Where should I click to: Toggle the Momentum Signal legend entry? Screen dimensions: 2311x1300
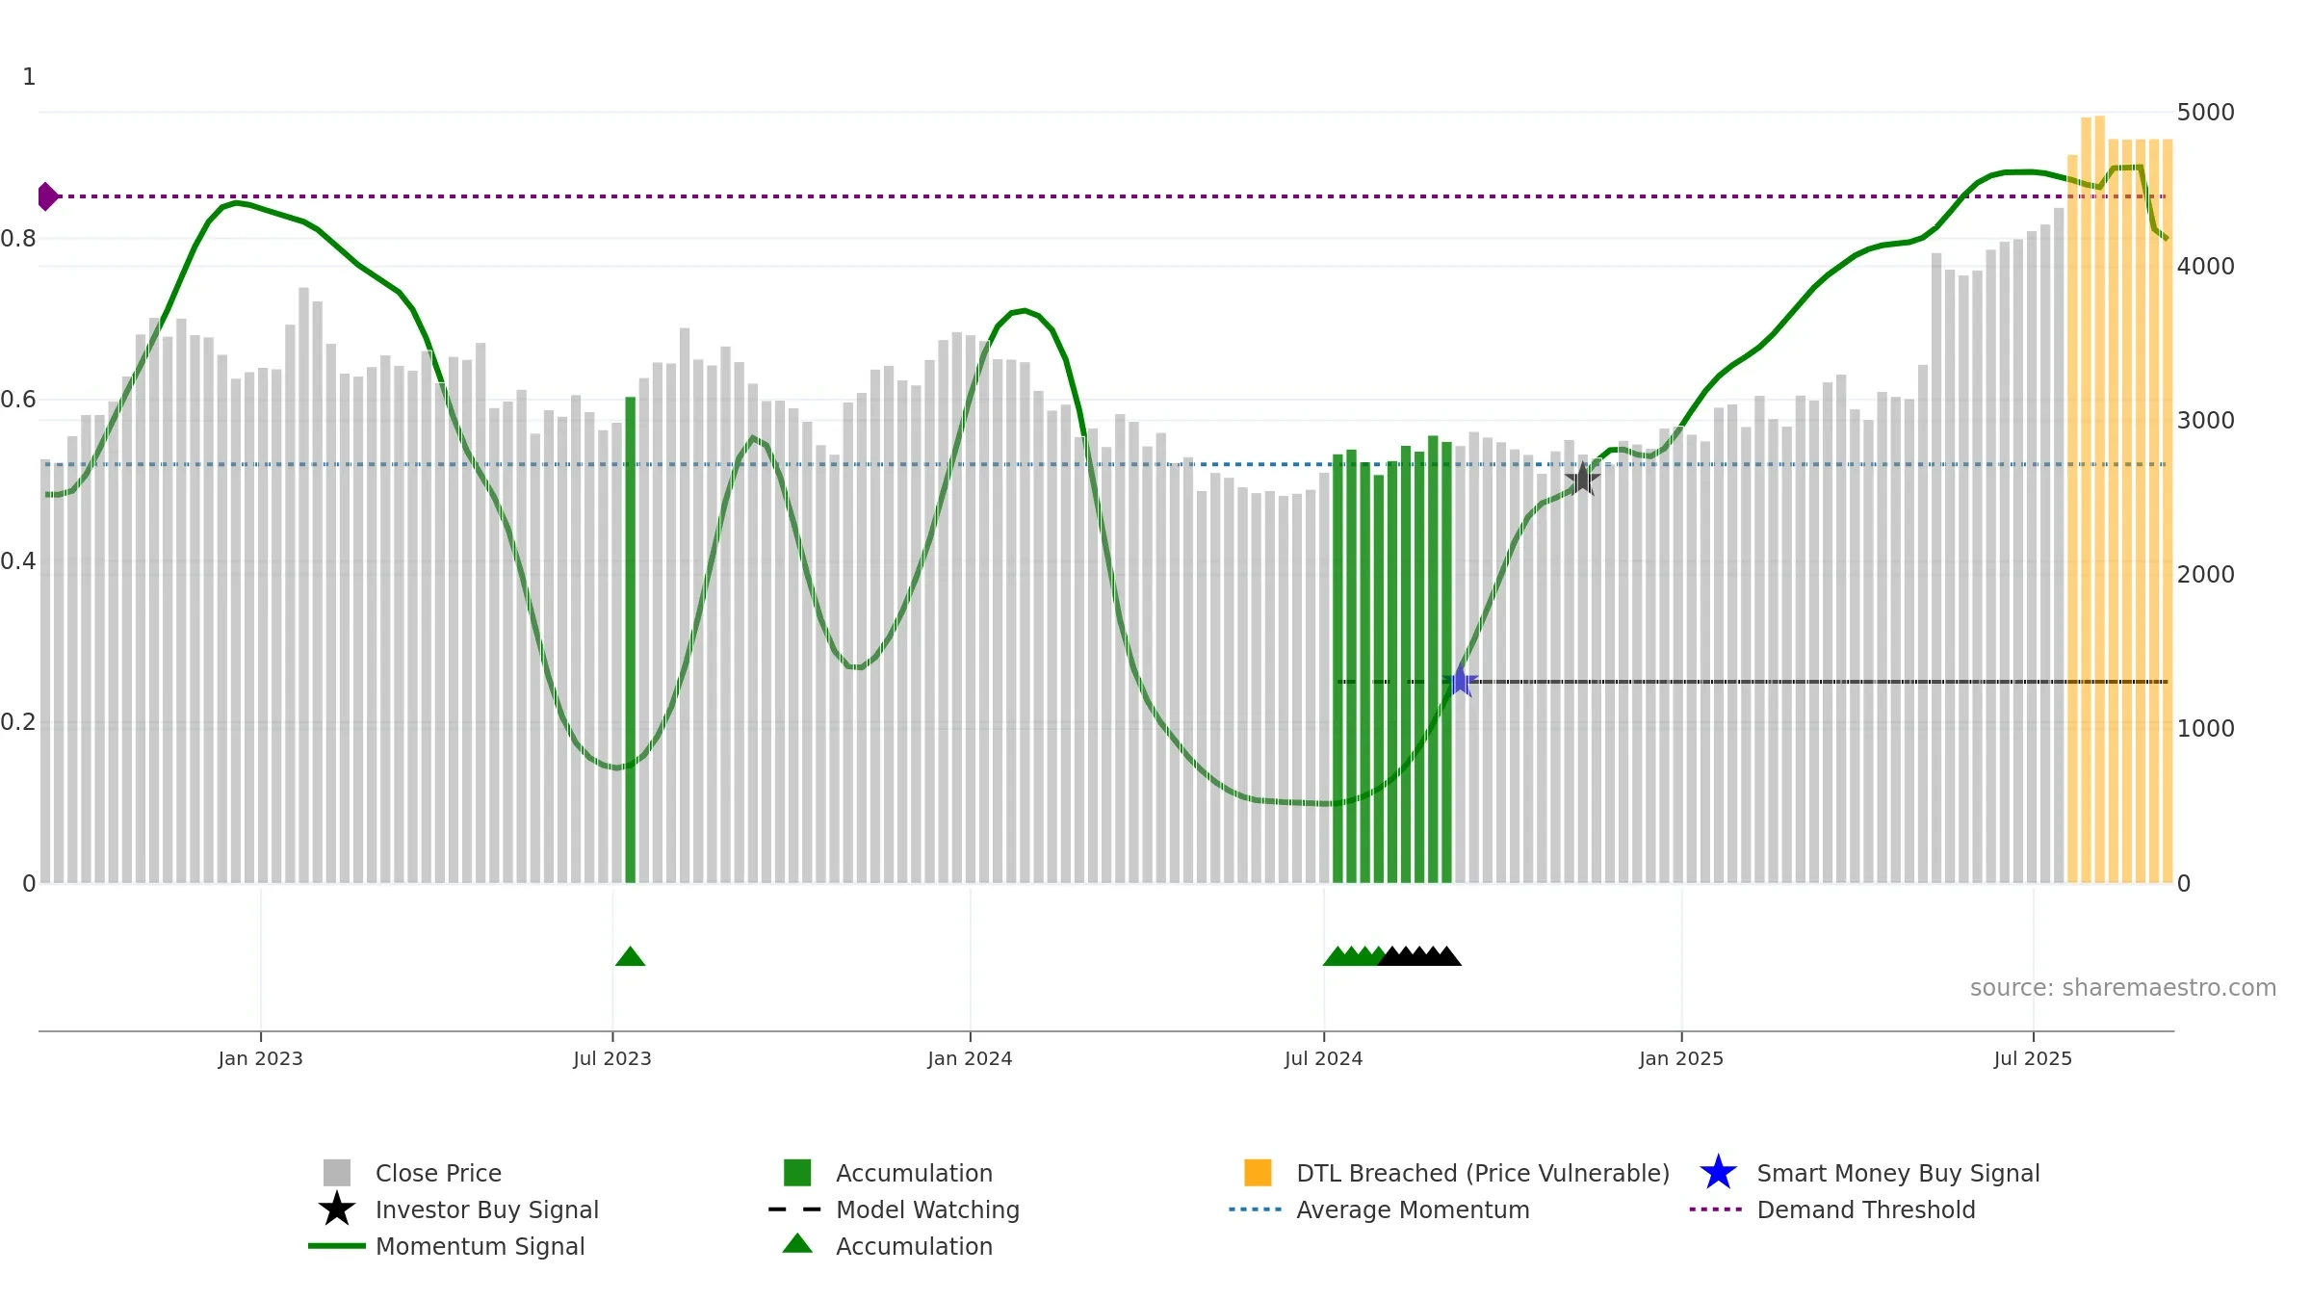coord(447,1246)
